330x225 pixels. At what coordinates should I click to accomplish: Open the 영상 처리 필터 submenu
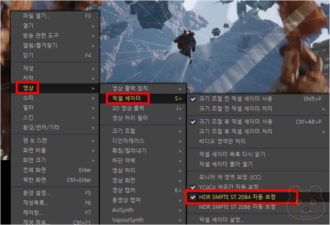pos(143,118)
